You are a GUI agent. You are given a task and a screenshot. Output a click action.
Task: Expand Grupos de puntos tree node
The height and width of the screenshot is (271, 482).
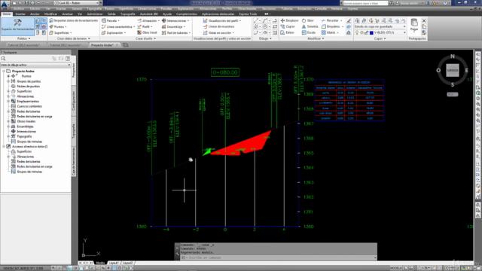8,81
